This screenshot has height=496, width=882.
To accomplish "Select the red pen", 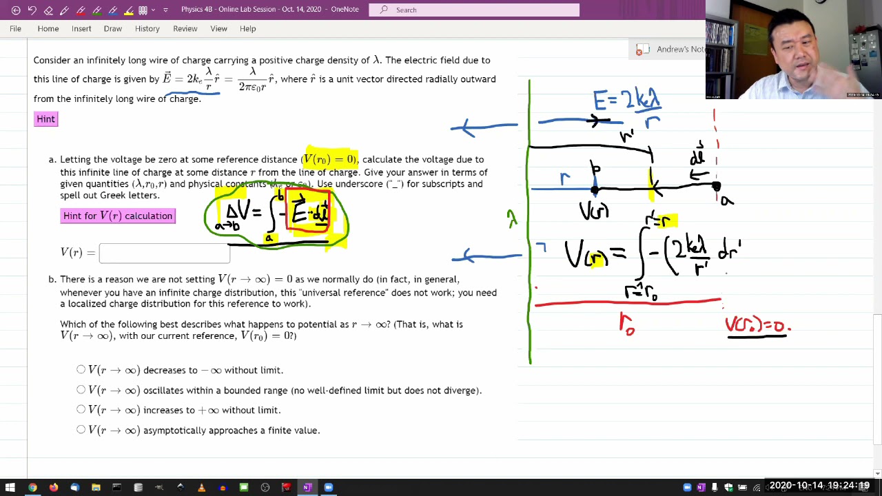I will pos(81,10).
